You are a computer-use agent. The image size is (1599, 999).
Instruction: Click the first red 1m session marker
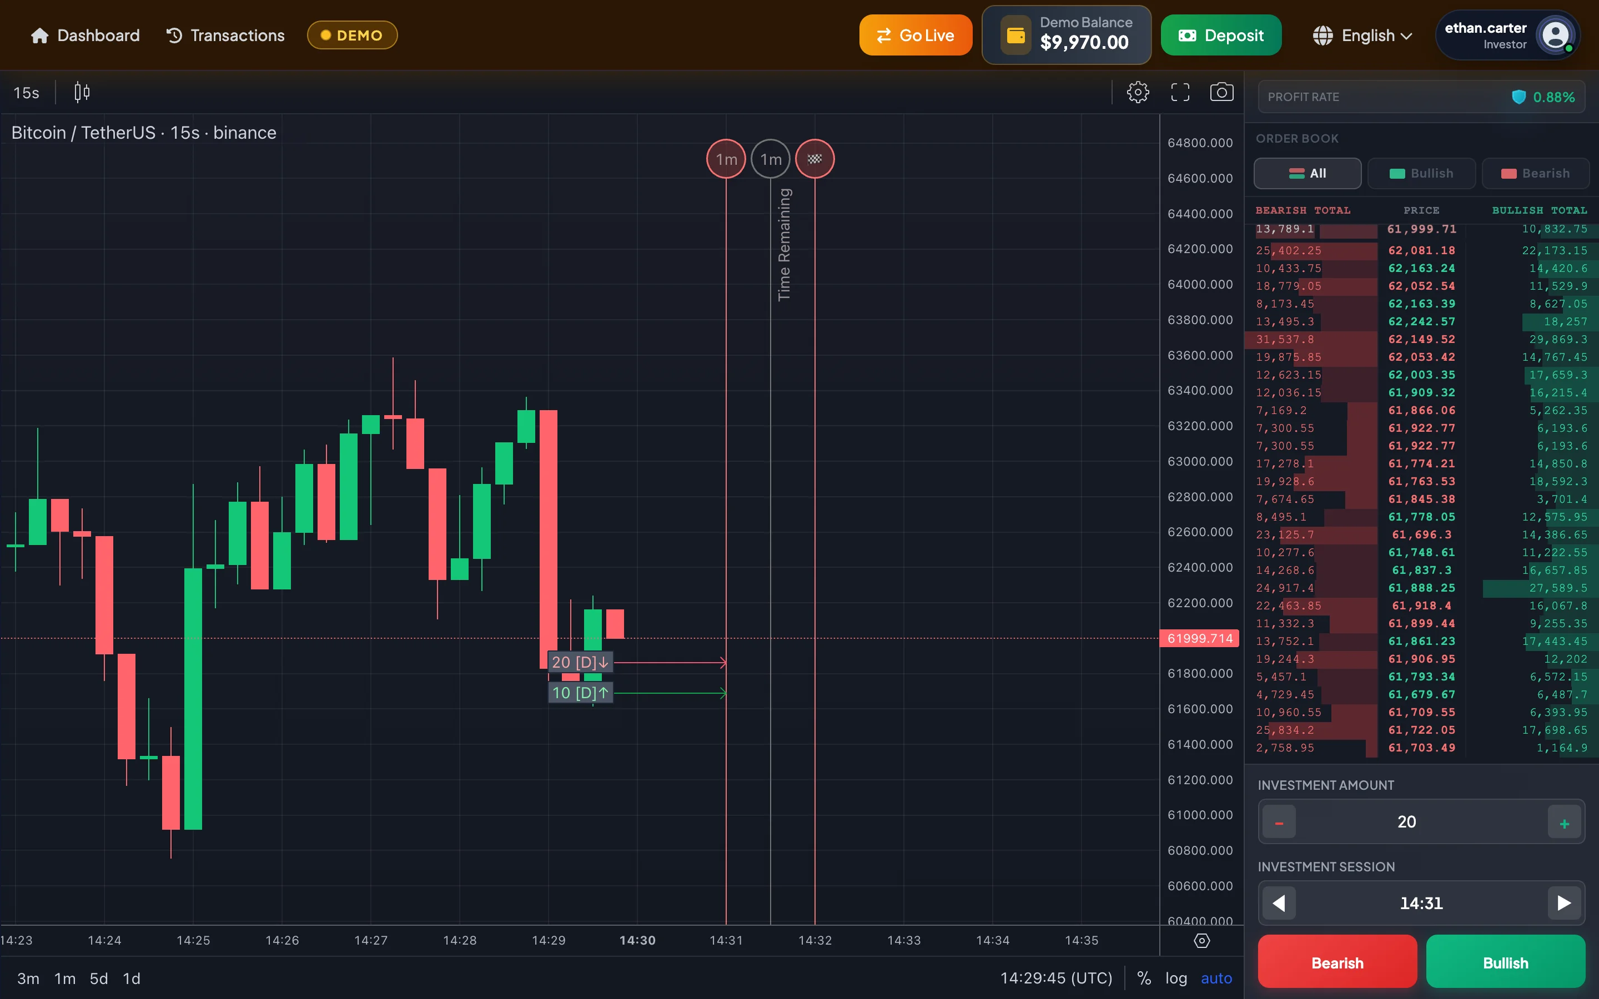click(726, 159)
